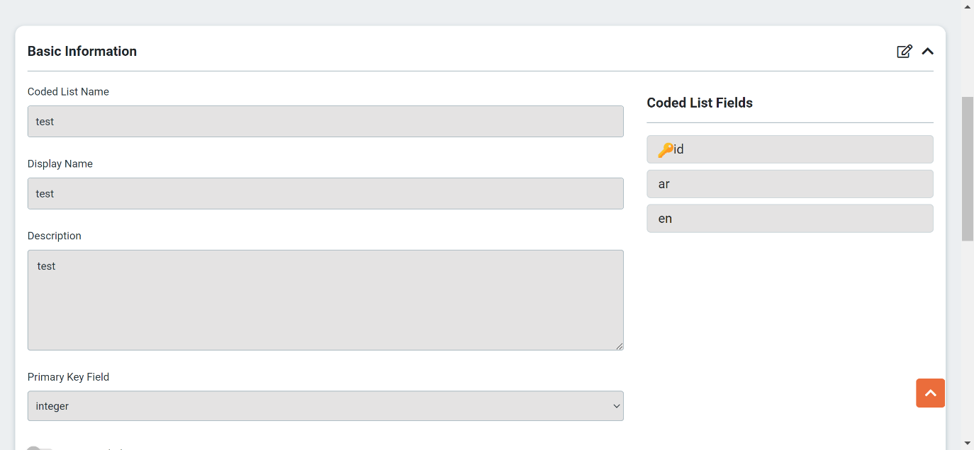Select the en coded list field
This screenshot has width=974, height=450.
790,219
